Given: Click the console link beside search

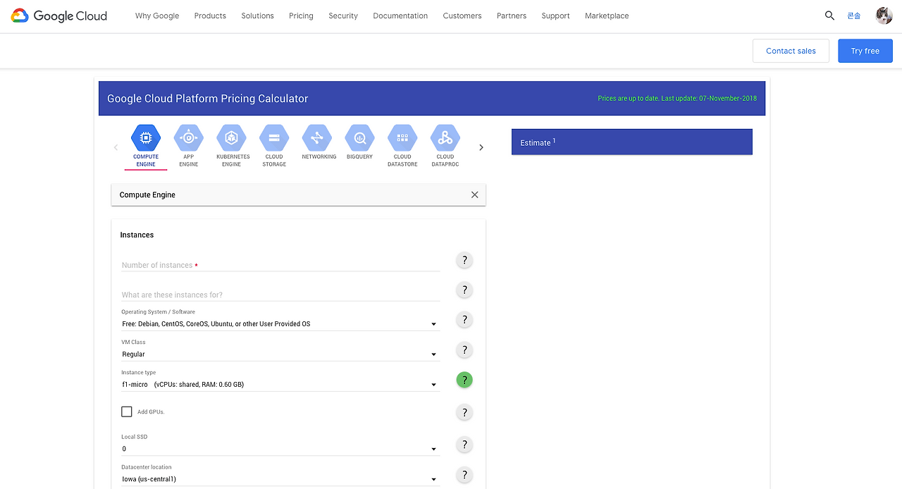Looking at the screenshot, I should [854, 16].
